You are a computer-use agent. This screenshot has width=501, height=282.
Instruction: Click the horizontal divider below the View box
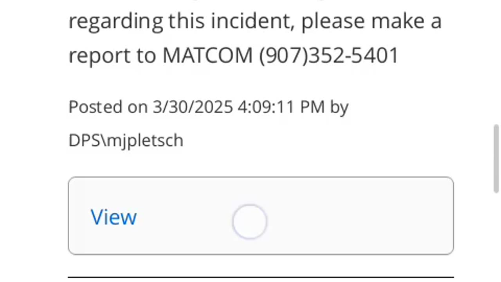[261, 277]
